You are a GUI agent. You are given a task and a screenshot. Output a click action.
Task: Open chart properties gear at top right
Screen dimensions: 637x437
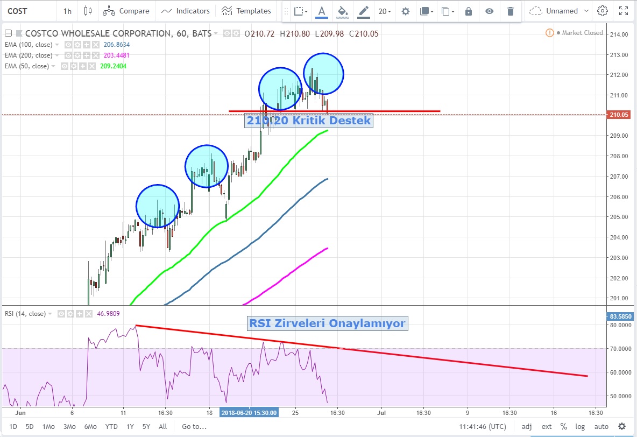tap(603, 11)
